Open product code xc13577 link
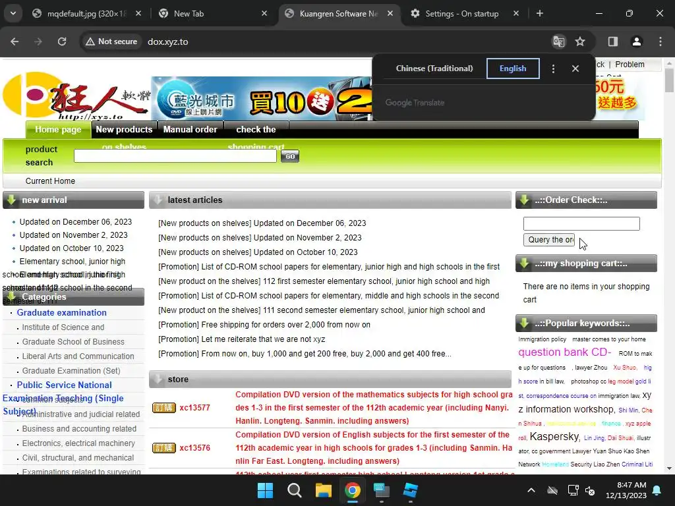Viewport: 675px width, 506px height. 194,407
